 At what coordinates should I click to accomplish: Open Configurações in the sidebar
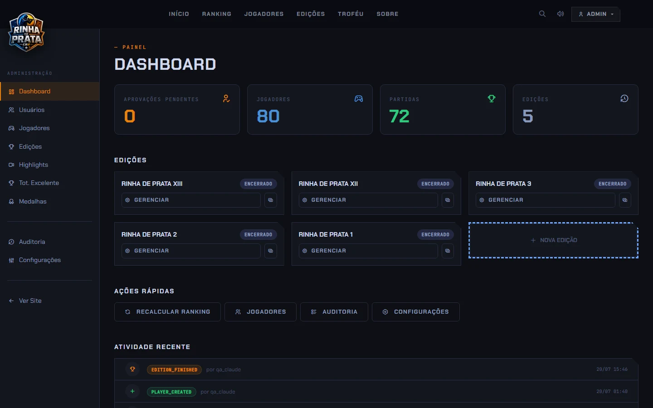(x=50, y=260)
